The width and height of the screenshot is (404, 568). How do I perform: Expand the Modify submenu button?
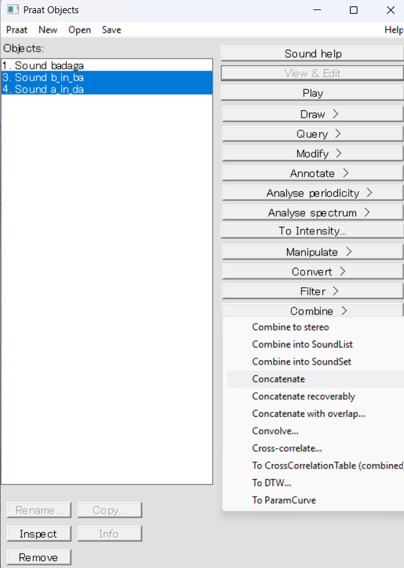click(312, 154)
